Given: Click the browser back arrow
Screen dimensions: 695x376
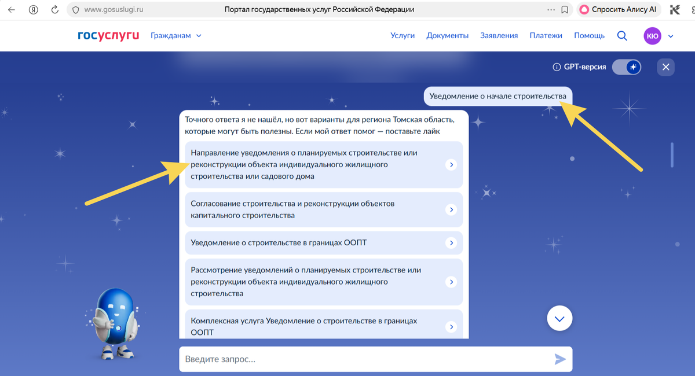Looking at the screenshot, I should click(x=11, y=9).
